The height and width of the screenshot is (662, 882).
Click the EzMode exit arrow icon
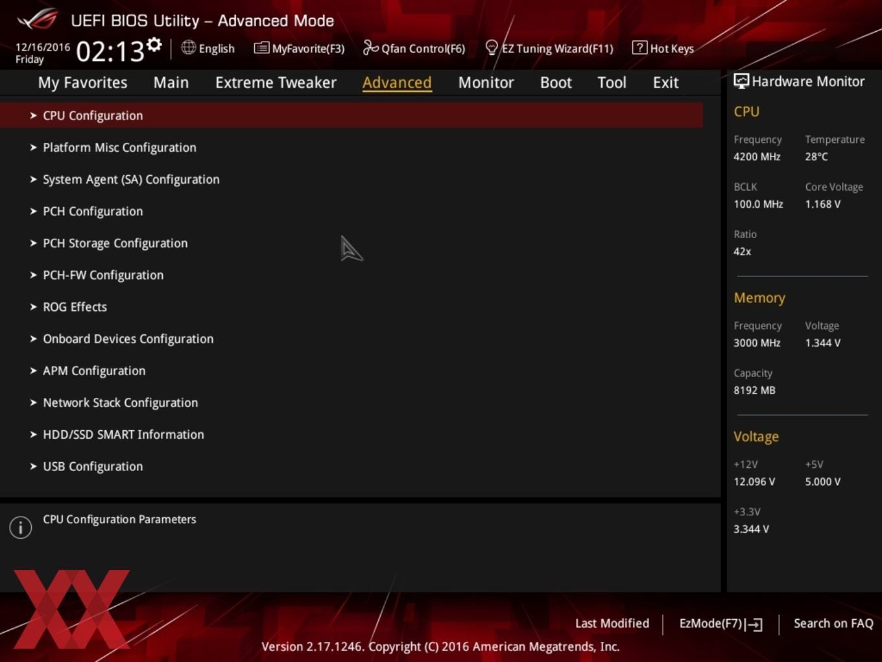754,624
